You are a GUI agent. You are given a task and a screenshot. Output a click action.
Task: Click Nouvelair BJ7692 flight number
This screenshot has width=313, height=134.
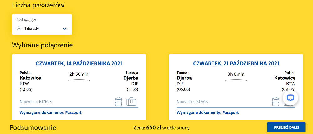pos(193,102)
